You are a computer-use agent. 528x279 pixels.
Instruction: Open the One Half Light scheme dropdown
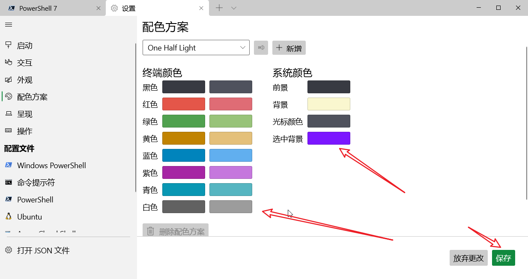[196, 47]
